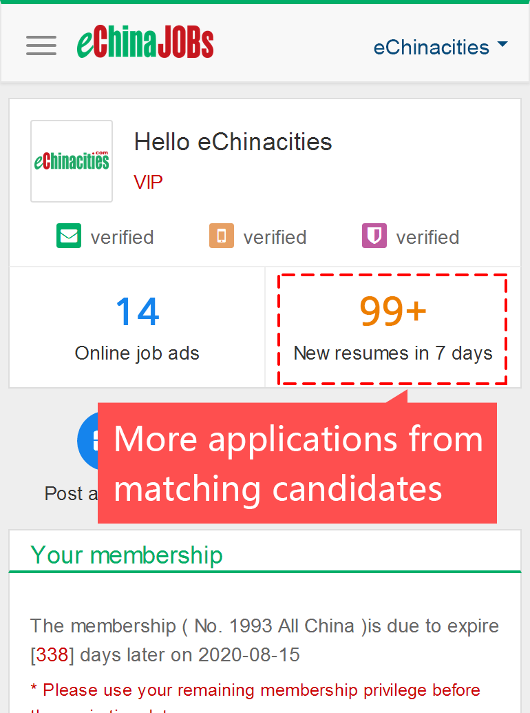Viewport: 530px width, 713px height.
Task: Click the caret arrow beside eChinacities
Action: tap(502, 45)
